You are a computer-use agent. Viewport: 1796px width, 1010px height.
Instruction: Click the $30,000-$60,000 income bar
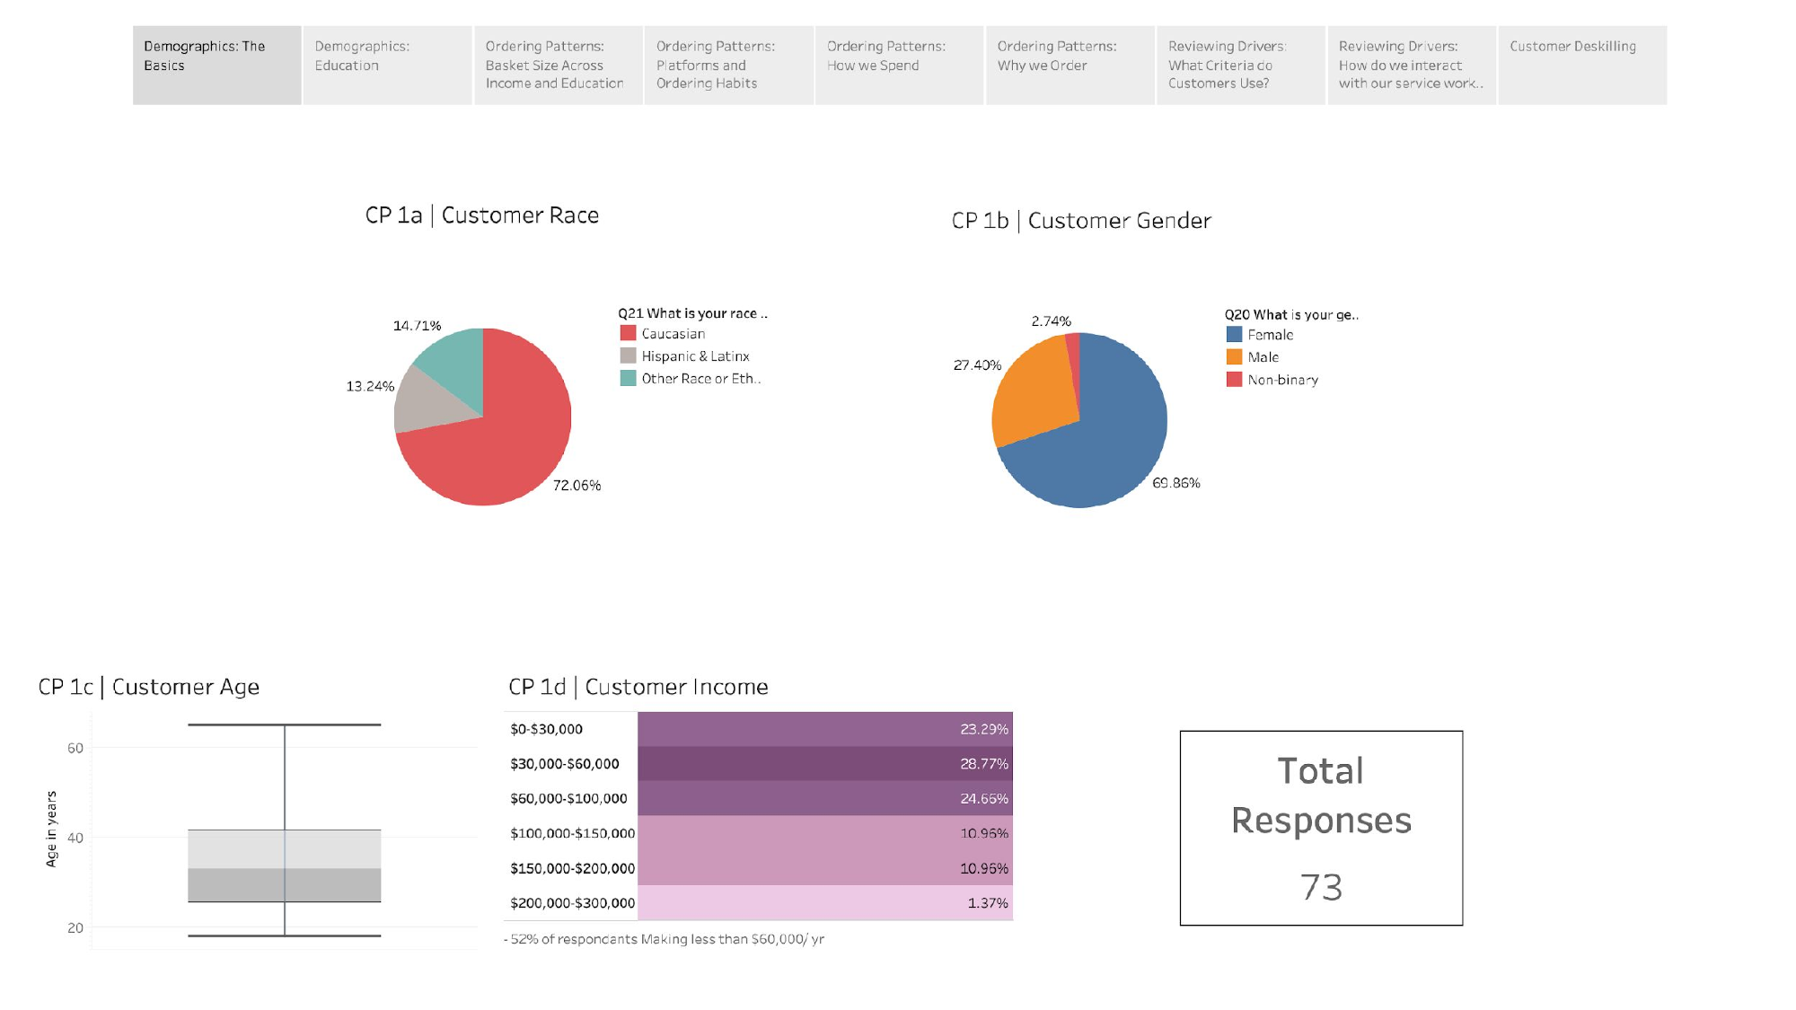824,764
